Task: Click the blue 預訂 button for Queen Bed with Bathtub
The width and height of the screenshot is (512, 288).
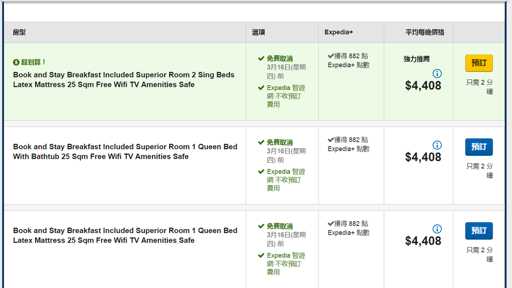Action: tap(478, 147)
